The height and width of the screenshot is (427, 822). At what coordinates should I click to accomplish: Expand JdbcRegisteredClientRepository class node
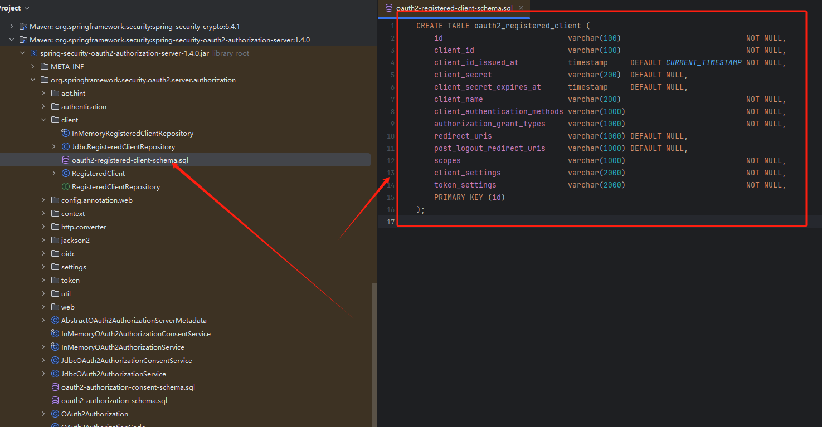pyautogui.click(x=54, y=146)
